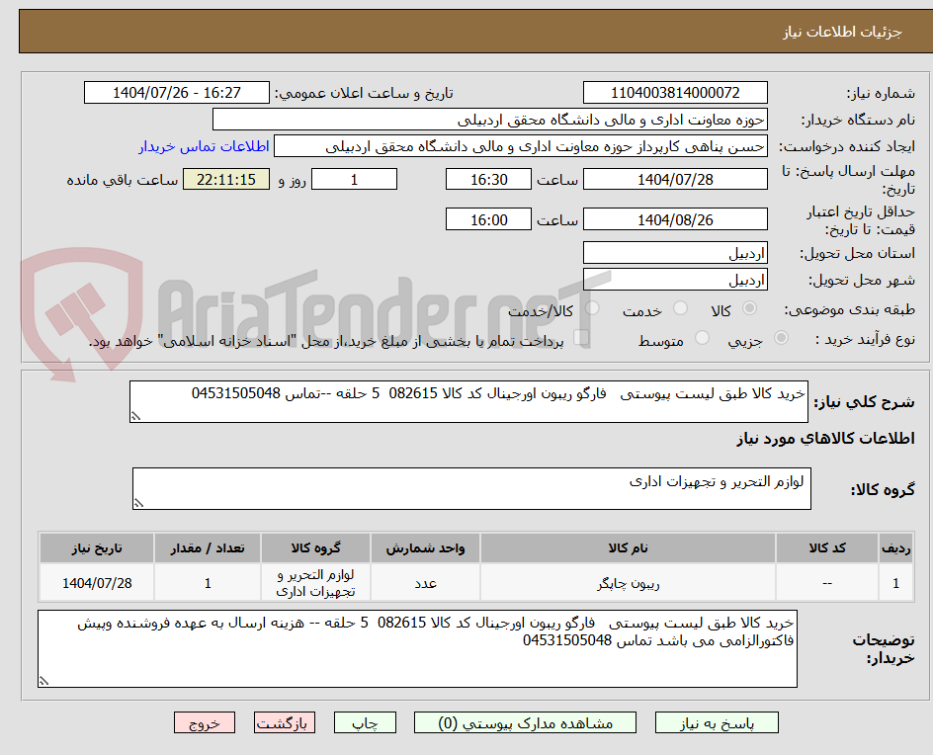
Task: Select the جزیی purchase type radio
Action: 781,338
